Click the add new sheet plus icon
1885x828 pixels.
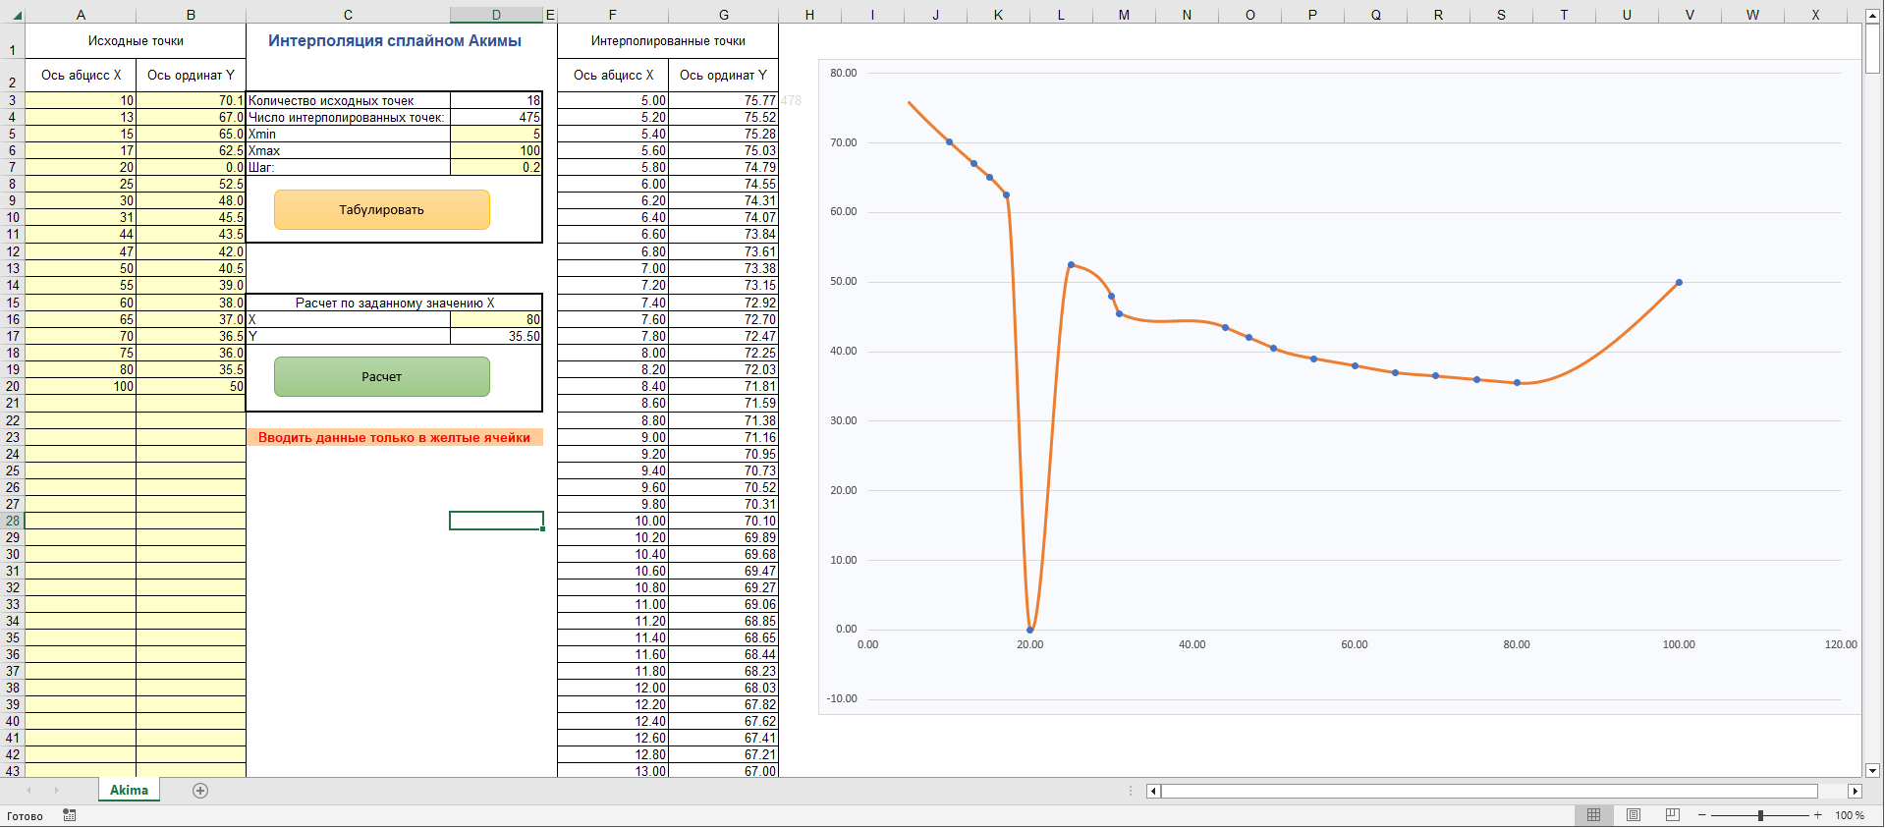[200, 791]
